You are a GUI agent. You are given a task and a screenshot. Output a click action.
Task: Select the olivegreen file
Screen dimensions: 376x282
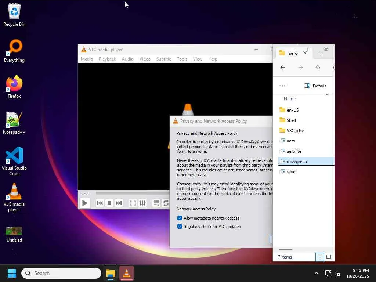[306, 162]
